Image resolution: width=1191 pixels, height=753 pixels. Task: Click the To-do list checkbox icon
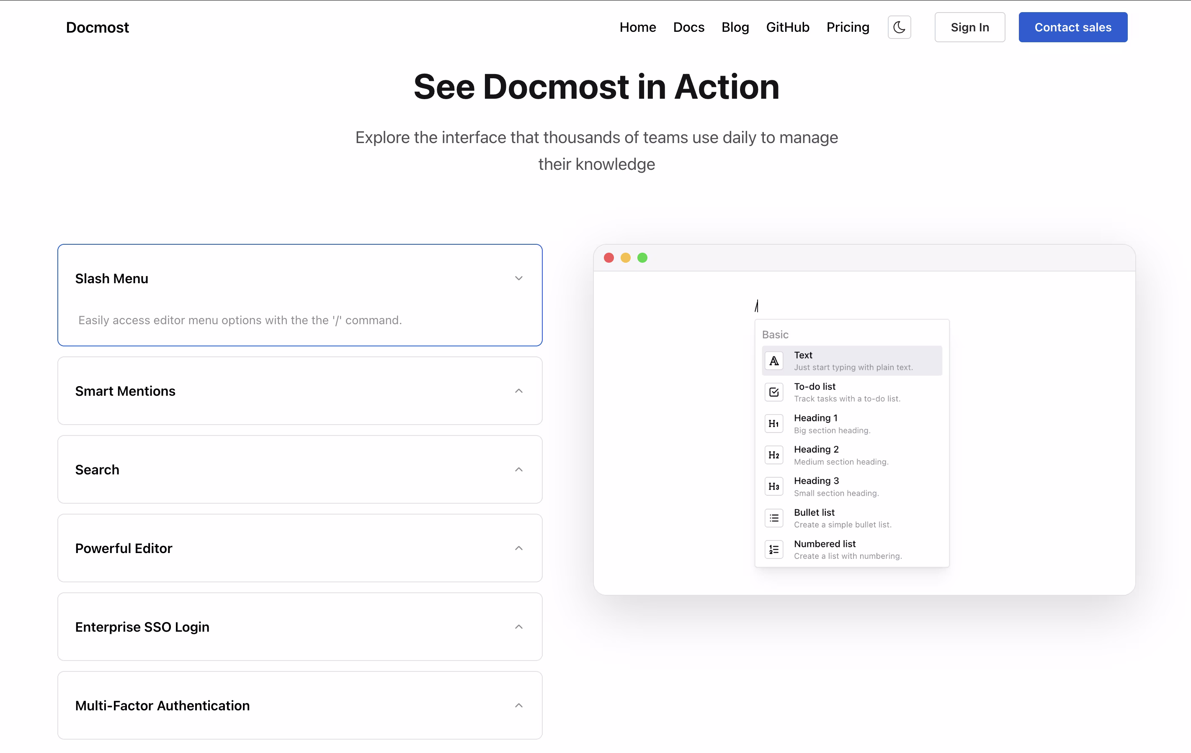pos(773,392)
